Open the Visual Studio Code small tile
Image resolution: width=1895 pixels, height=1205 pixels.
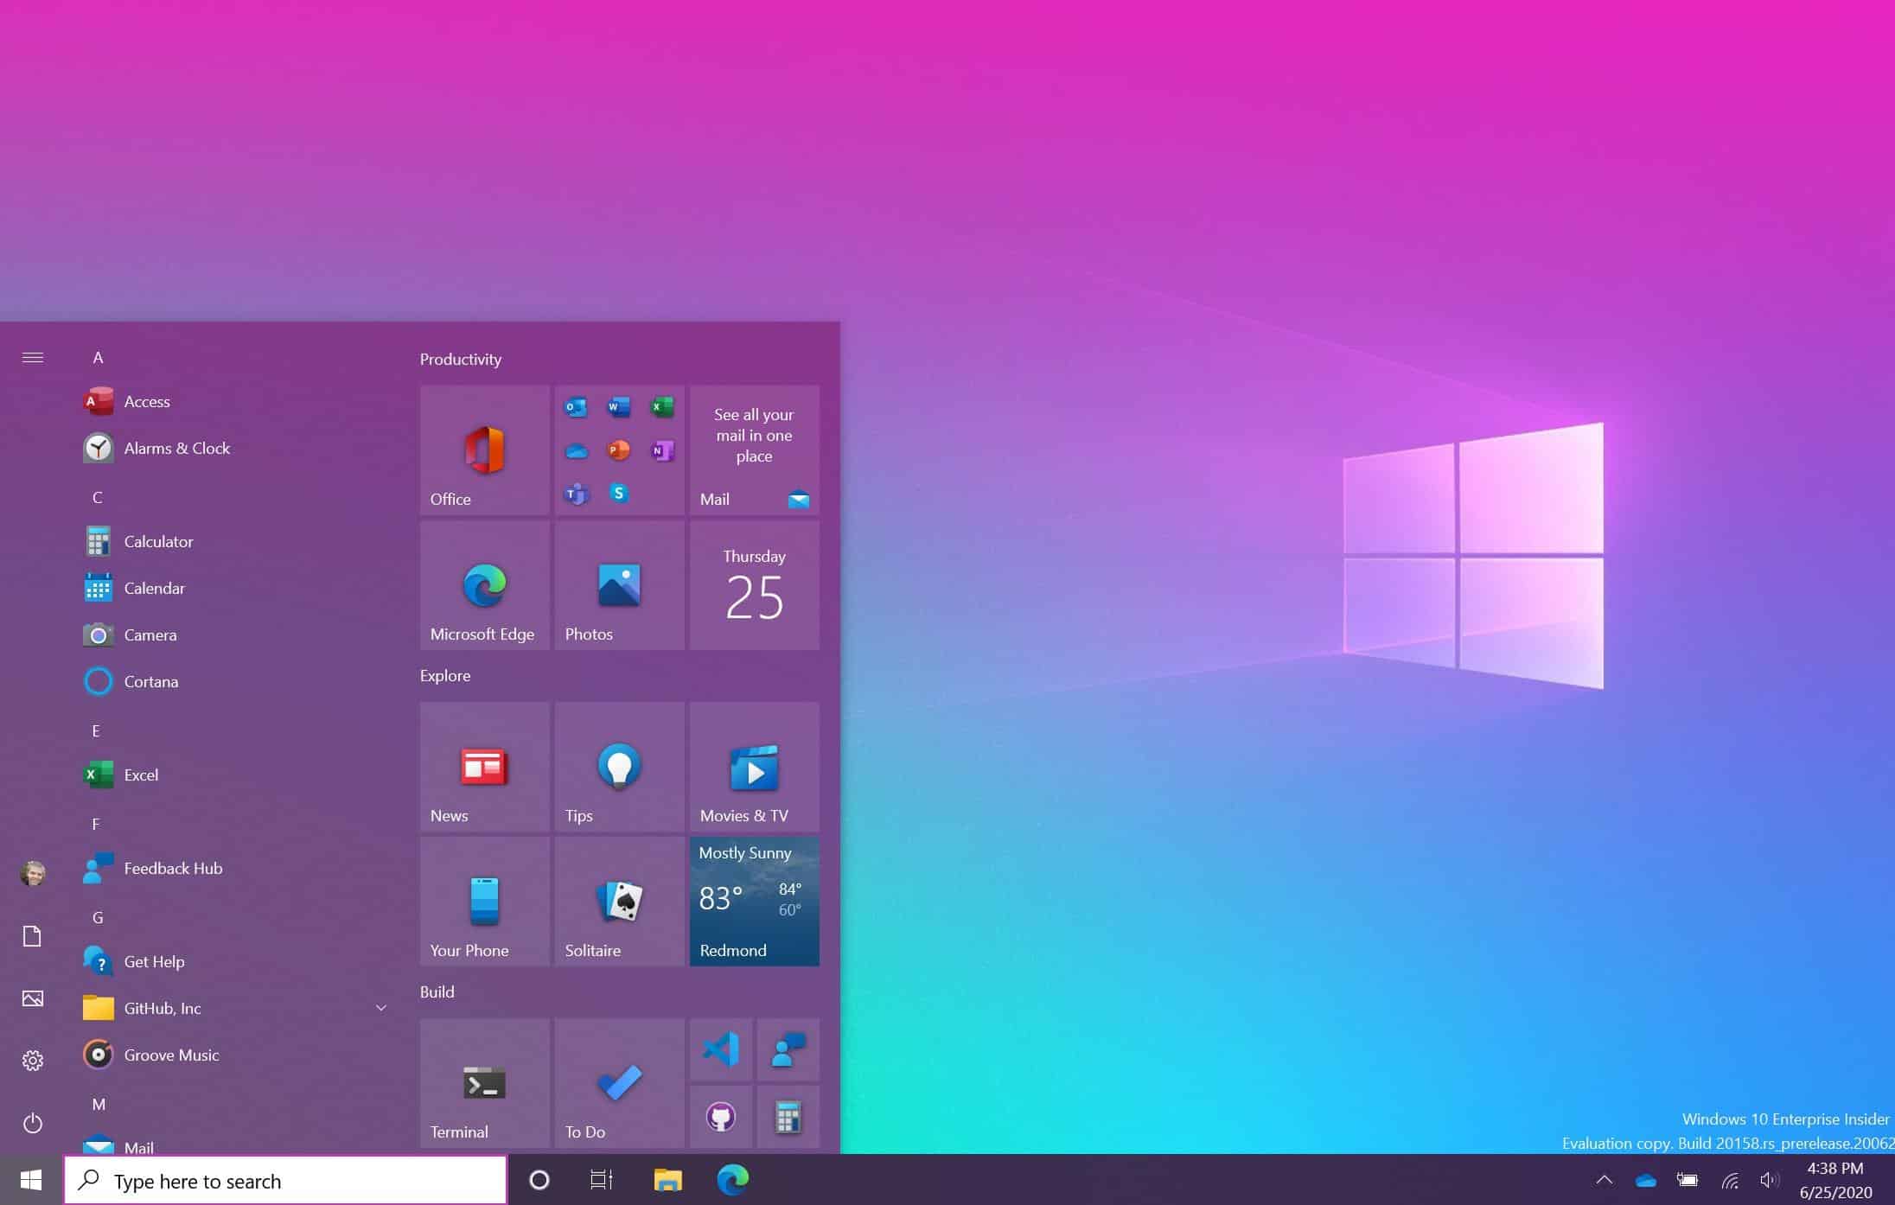point(721,1049)
